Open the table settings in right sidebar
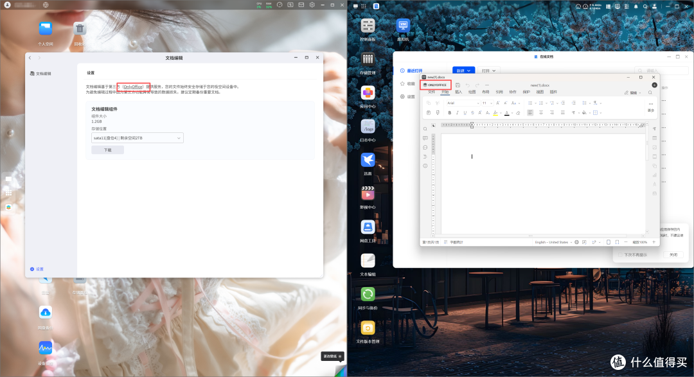 tap(655, 138)
